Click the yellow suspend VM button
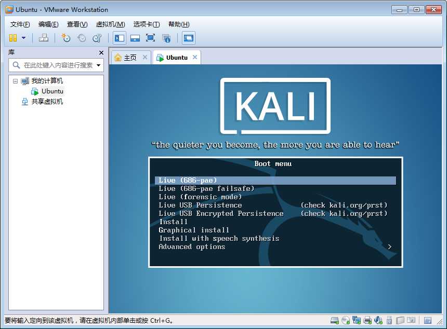The height and width of the screenshot is (329, 447). click(x=13, y=38)
